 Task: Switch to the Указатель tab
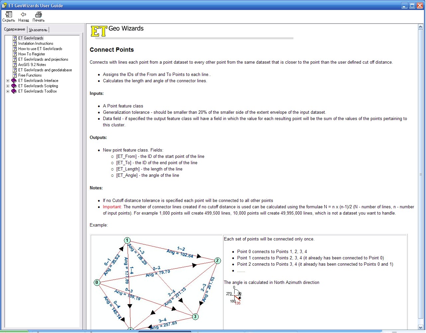(x=38, y=30)
